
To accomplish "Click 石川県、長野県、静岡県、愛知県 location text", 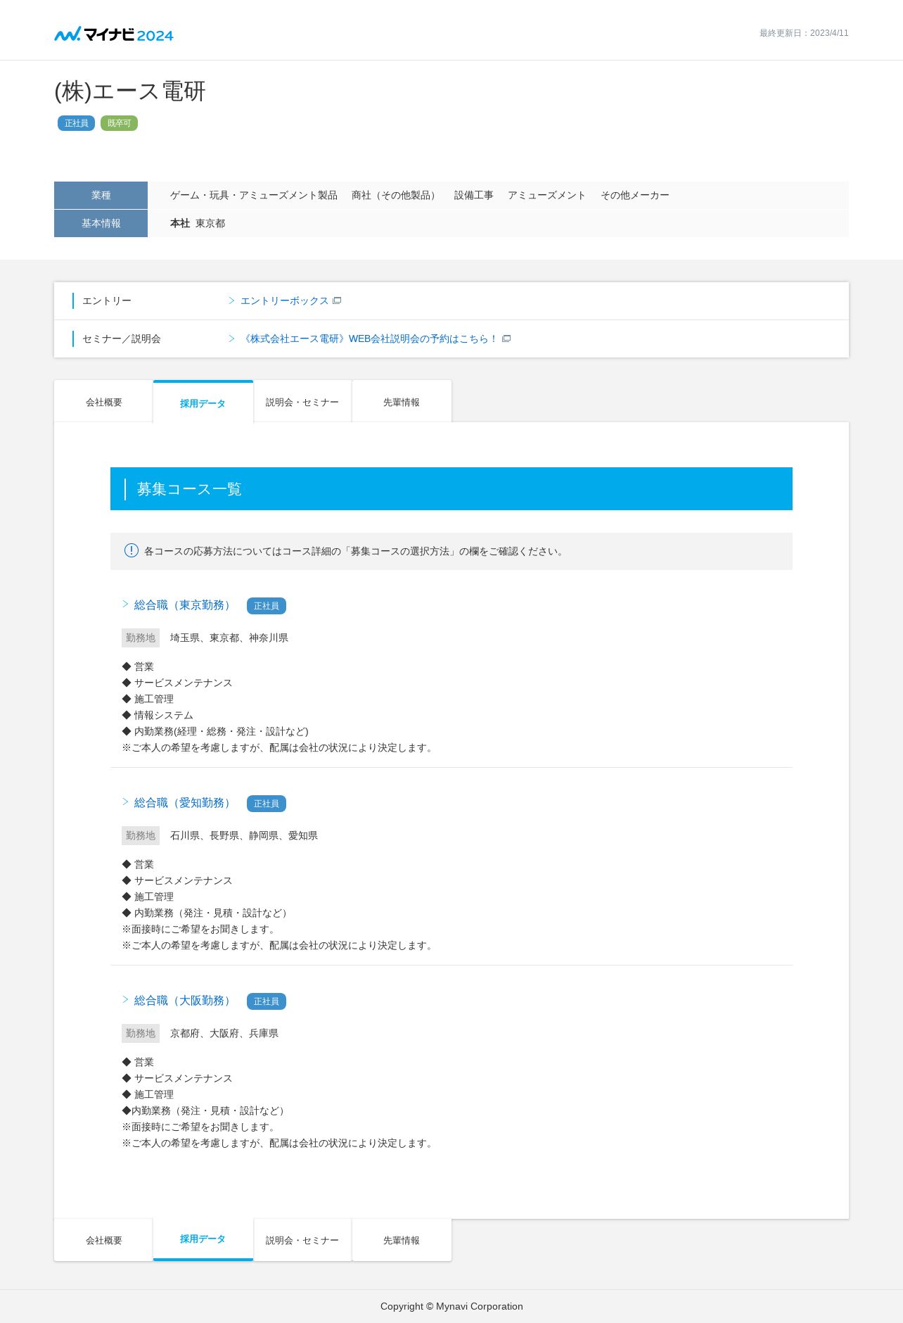I will coord(244,835).
